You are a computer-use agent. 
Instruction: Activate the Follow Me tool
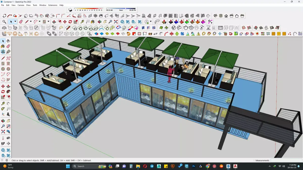click(x=8, y=91)
